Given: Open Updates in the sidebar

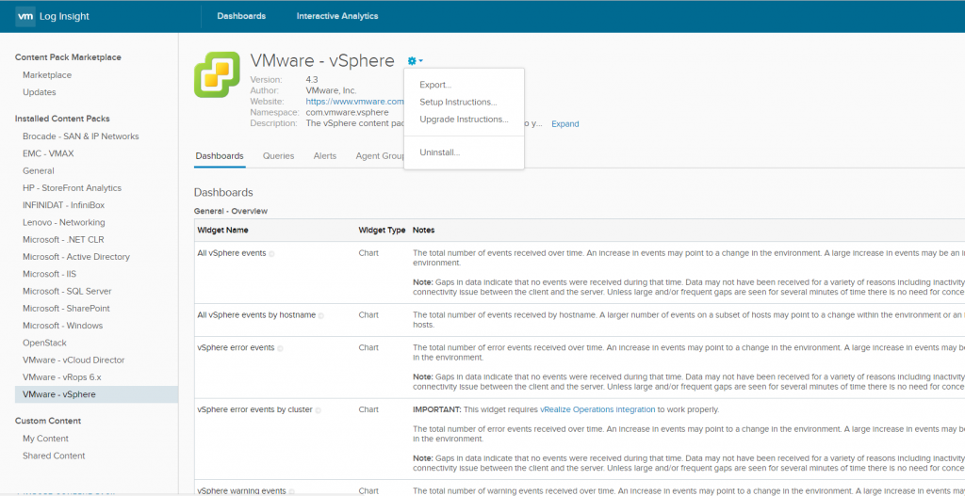Looking at the screenshot, I should (x=40, y=92).
